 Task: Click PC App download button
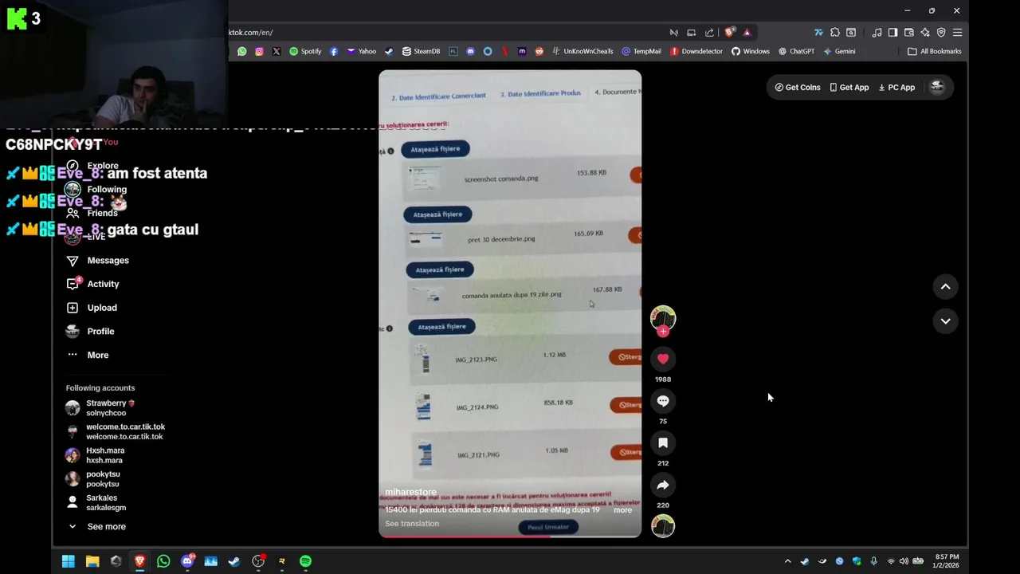(896, 88)
